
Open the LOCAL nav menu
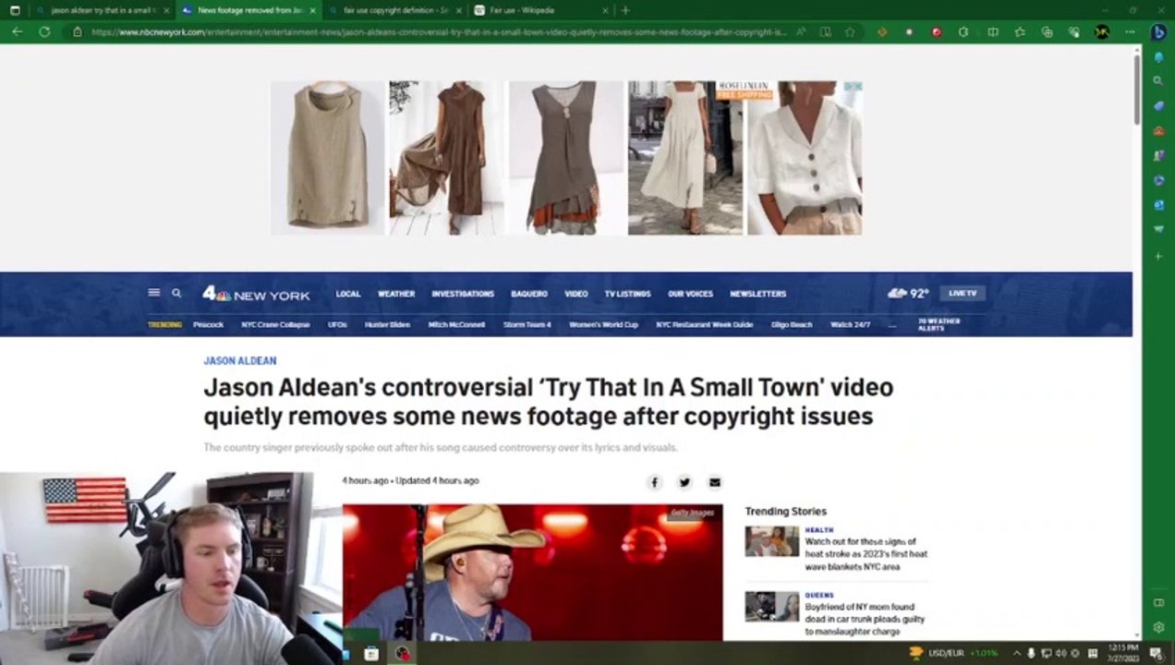[x=348, y=294]
